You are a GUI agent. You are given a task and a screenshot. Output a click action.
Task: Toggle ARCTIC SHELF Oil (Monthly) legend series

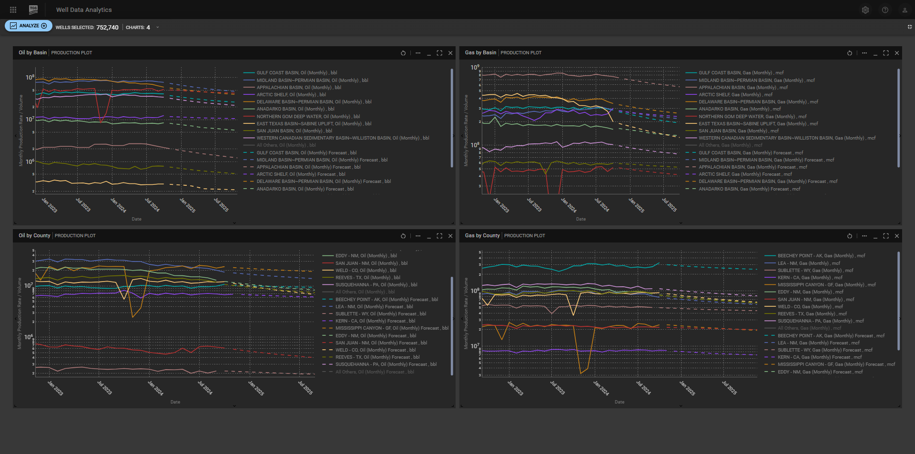(x=285, y=95)
